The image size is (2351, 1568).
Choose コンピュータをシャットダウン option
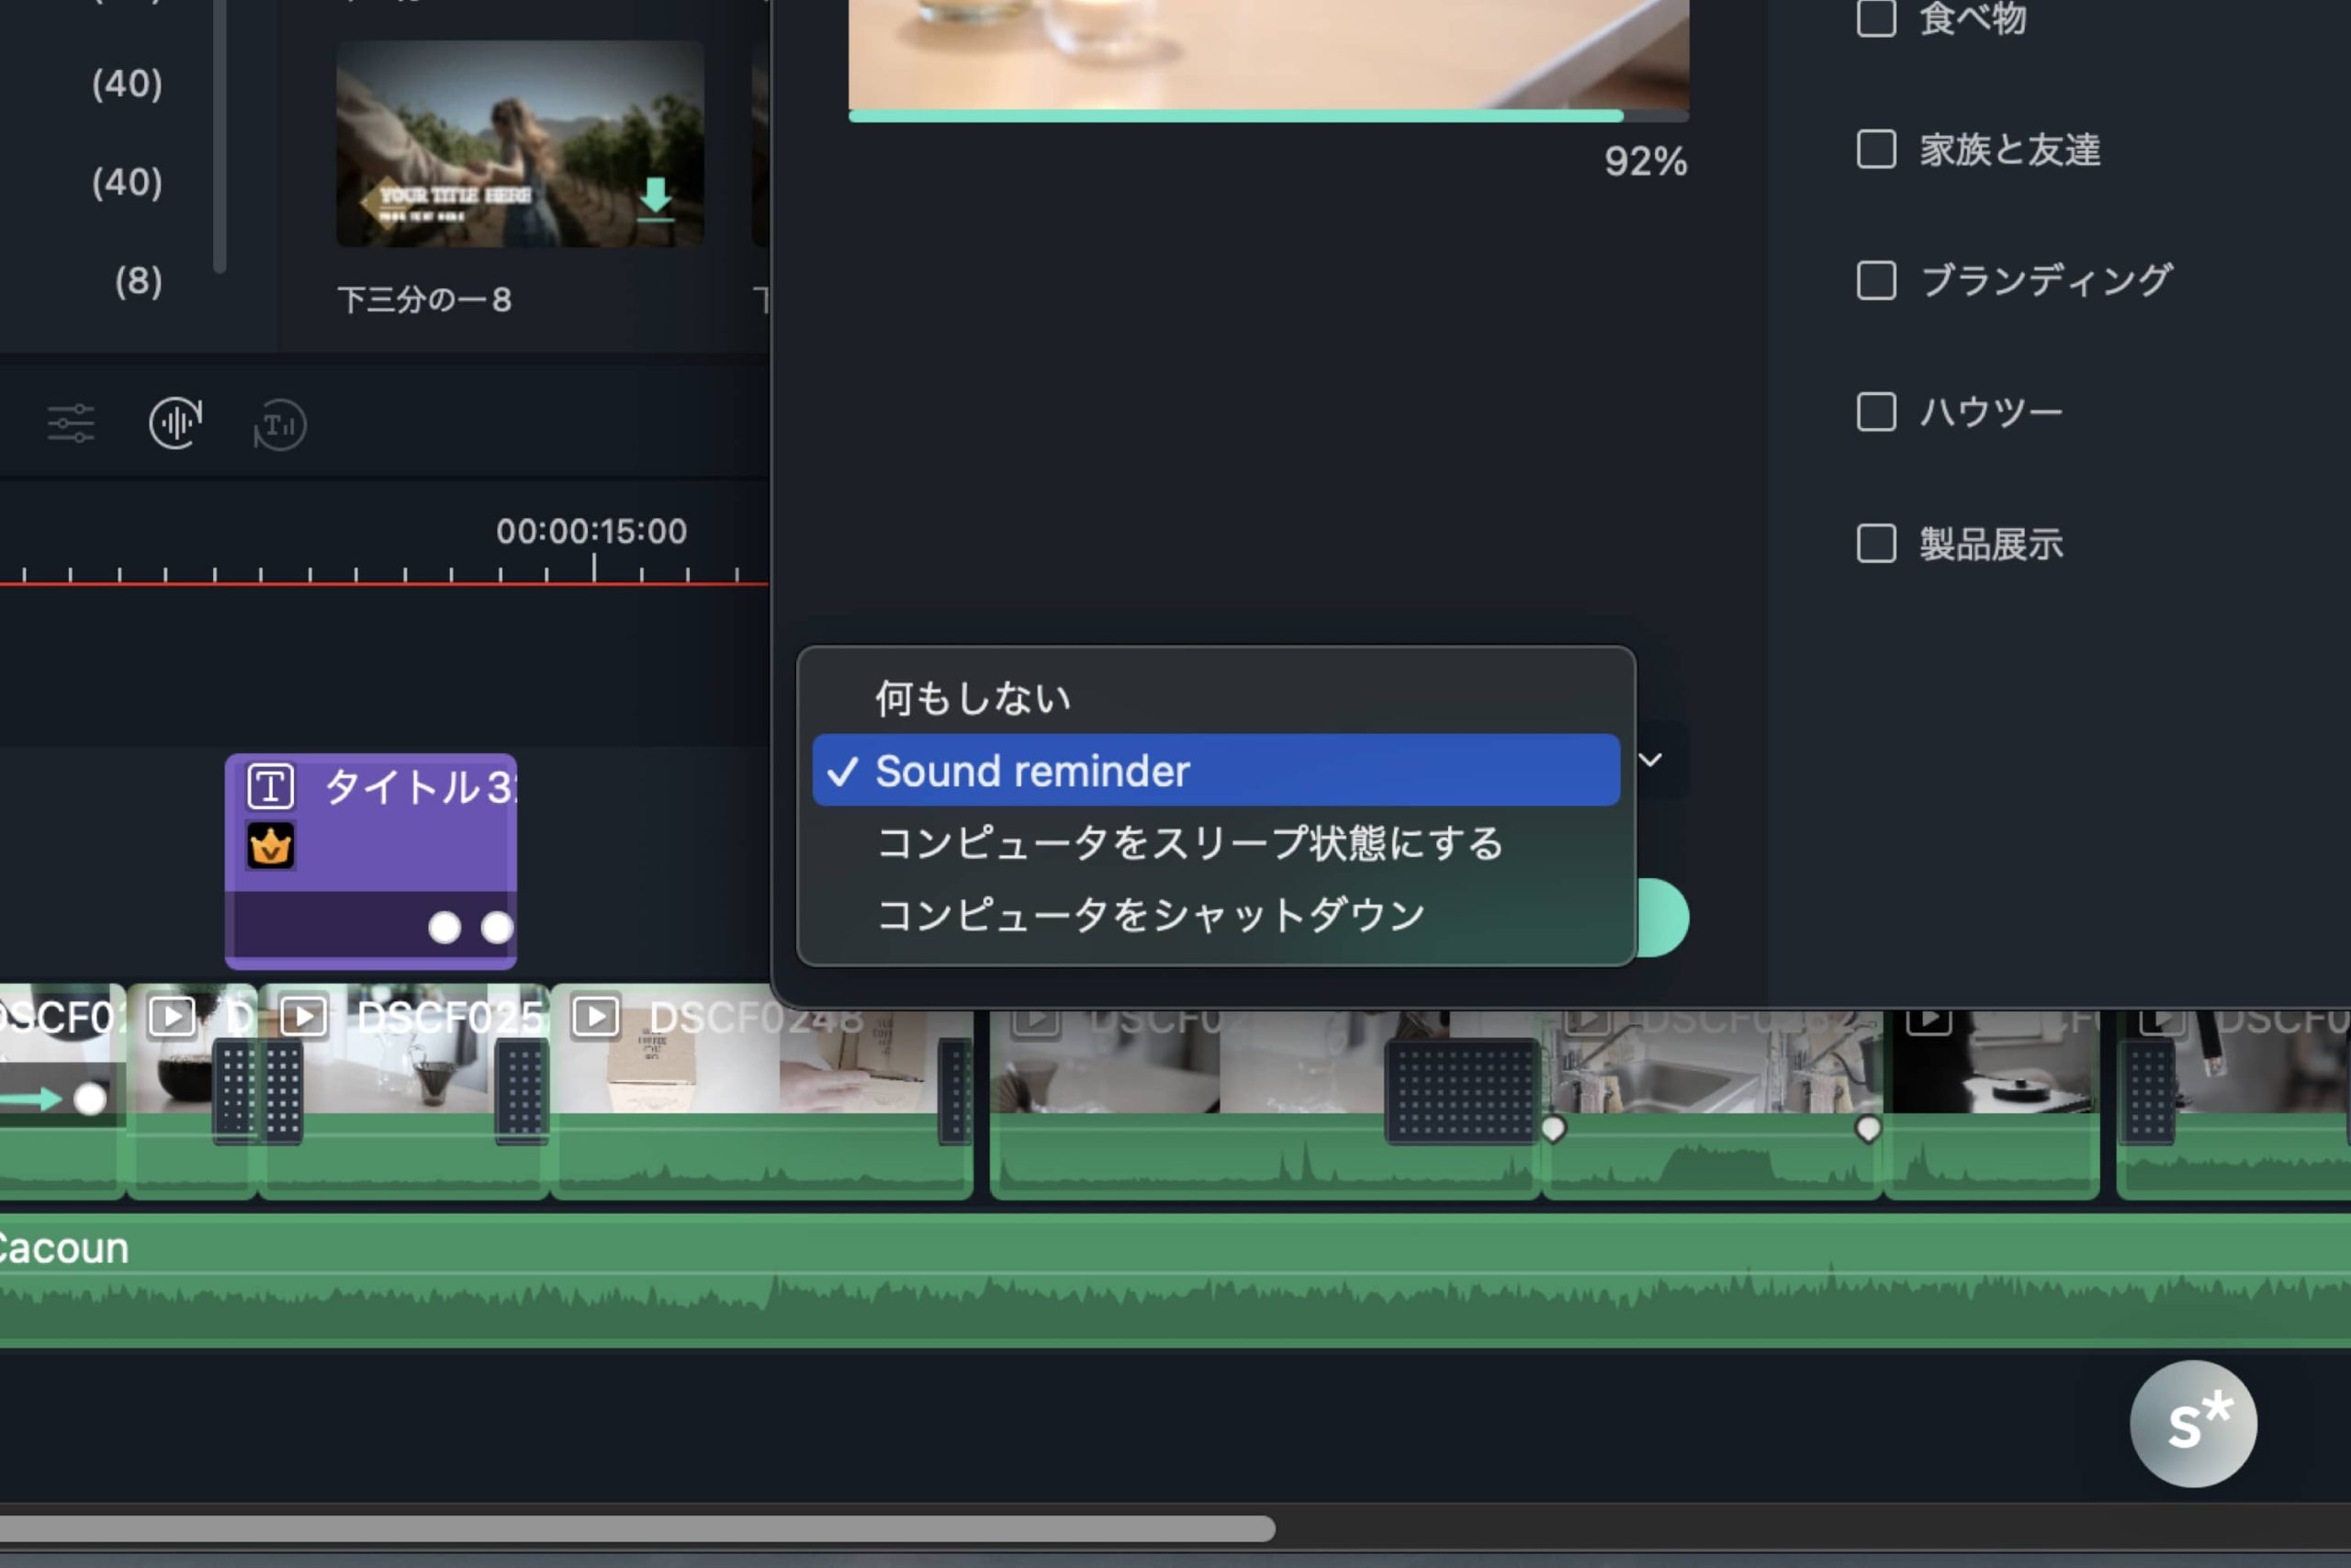(x=1150, y=915)
